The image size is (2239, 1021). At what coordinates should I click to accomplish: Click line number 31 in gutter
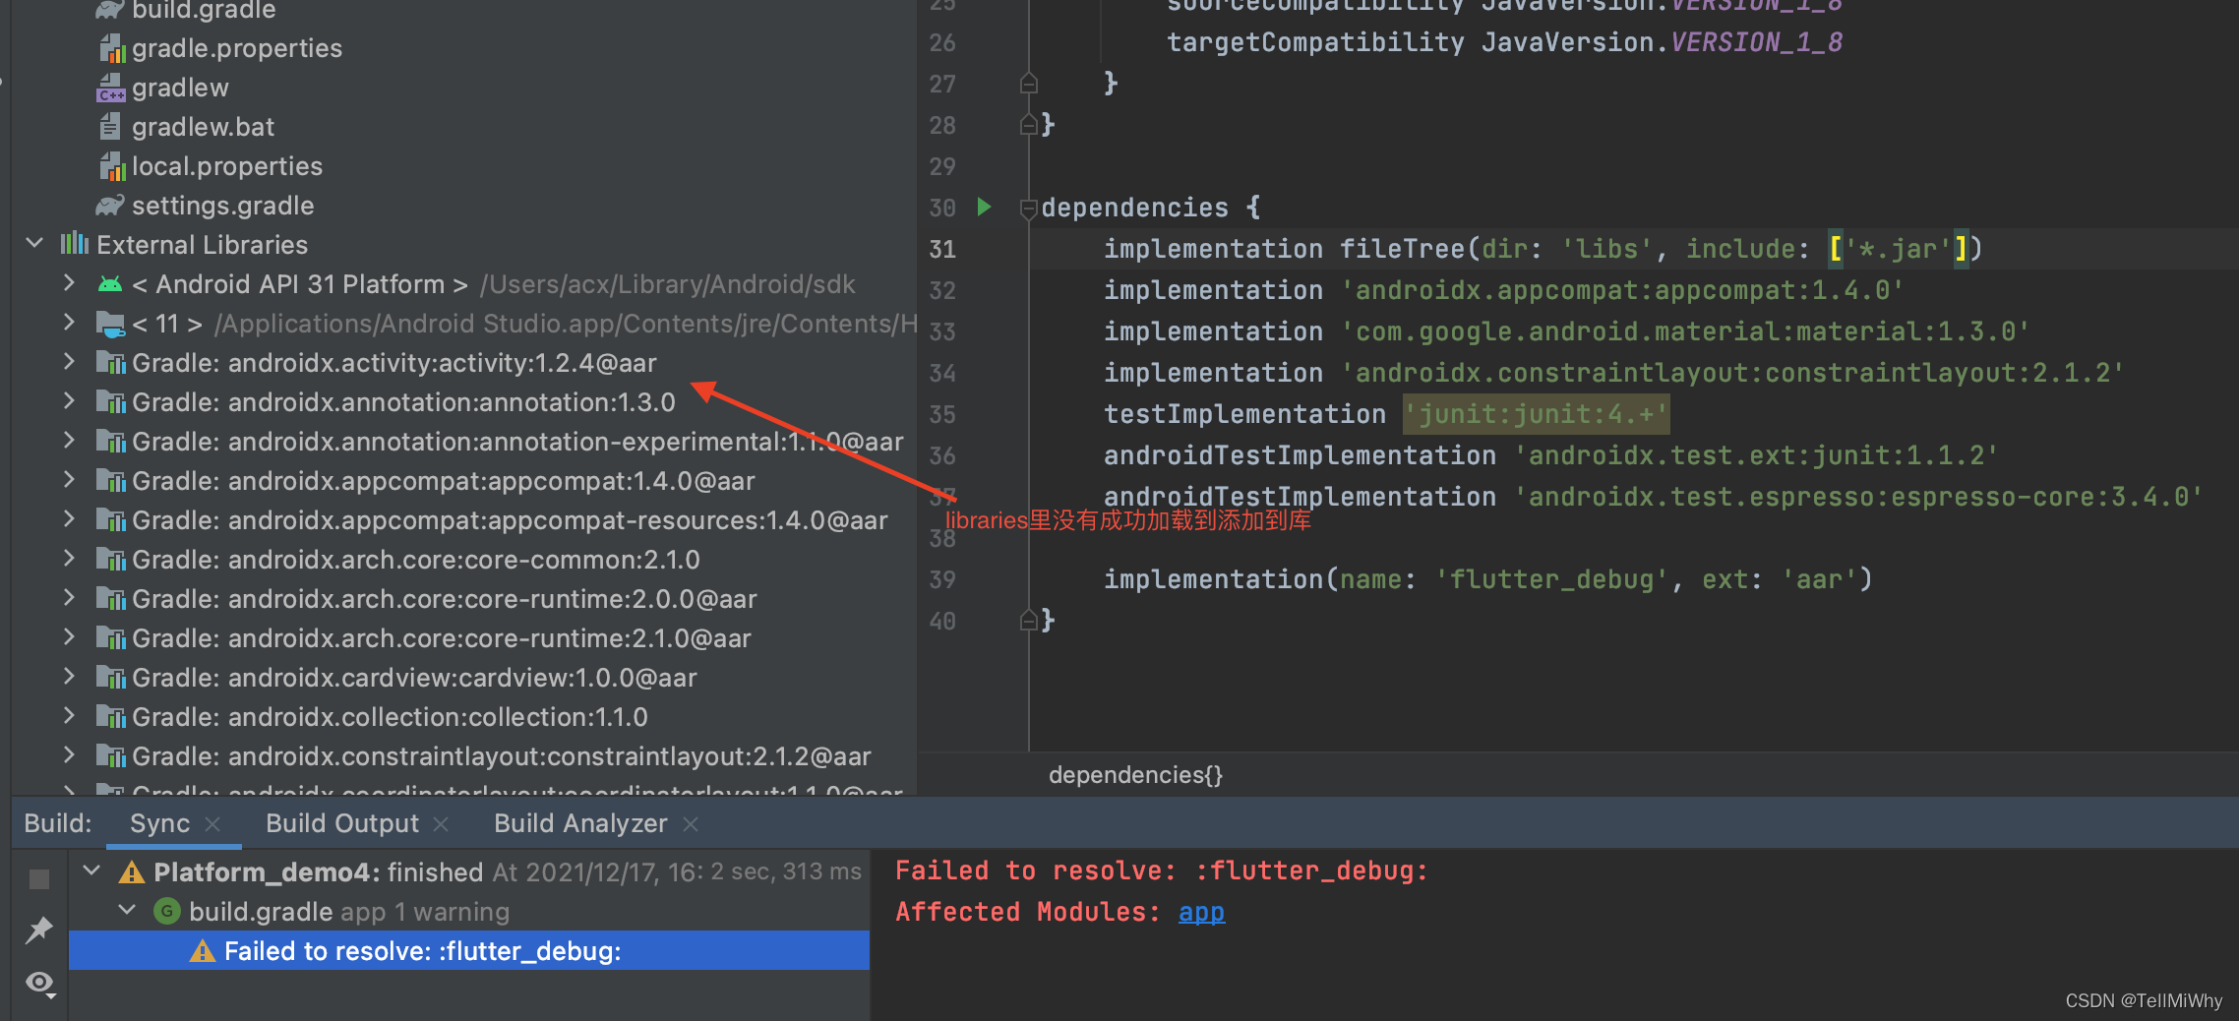[x=942, y=249]
